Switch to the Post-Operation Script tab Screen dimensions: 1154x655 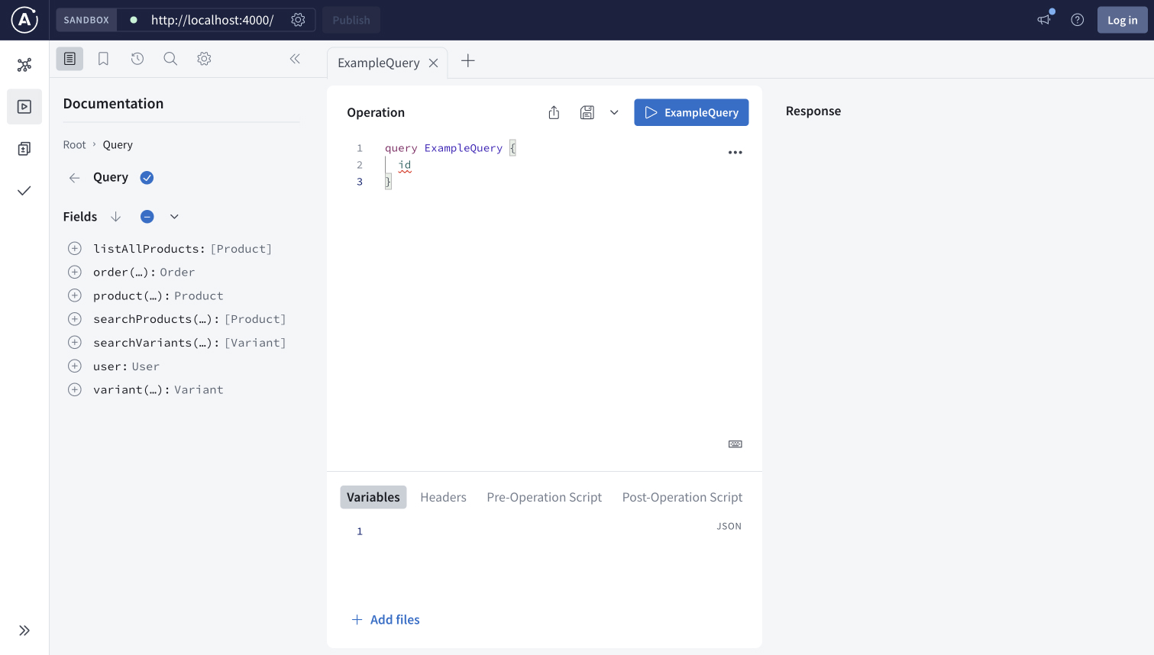pyautogui.click(x=682, y=497)
